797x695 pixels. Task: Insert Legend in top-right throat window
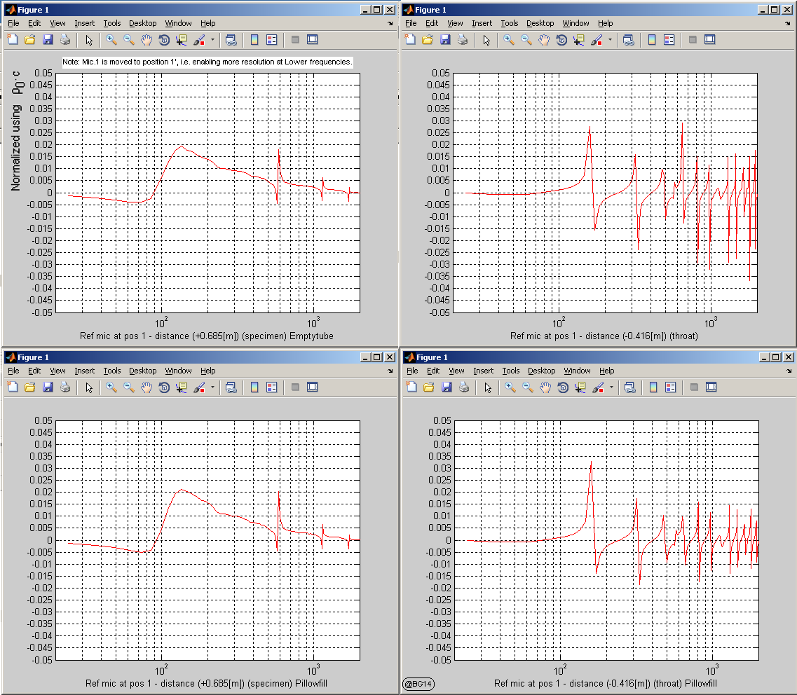coord(669,40)
